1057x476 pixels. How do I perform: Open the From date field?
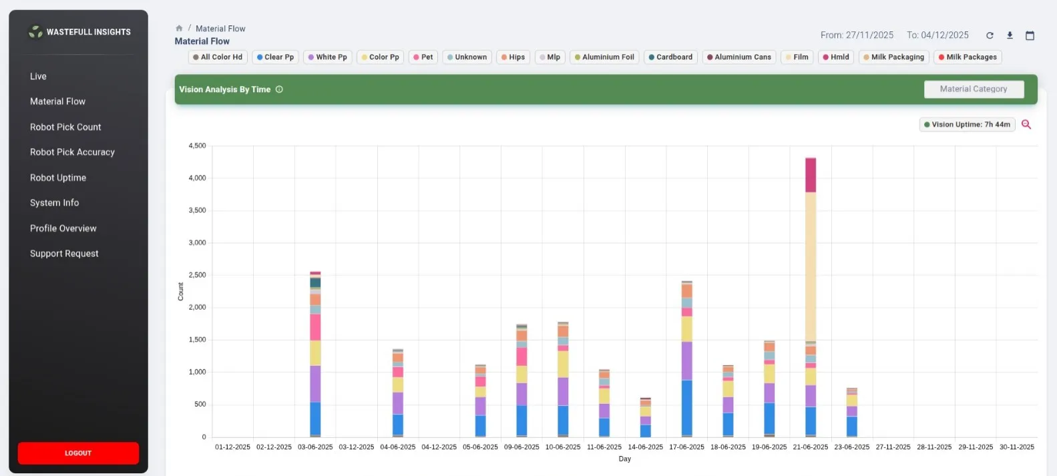coord(857,35)
